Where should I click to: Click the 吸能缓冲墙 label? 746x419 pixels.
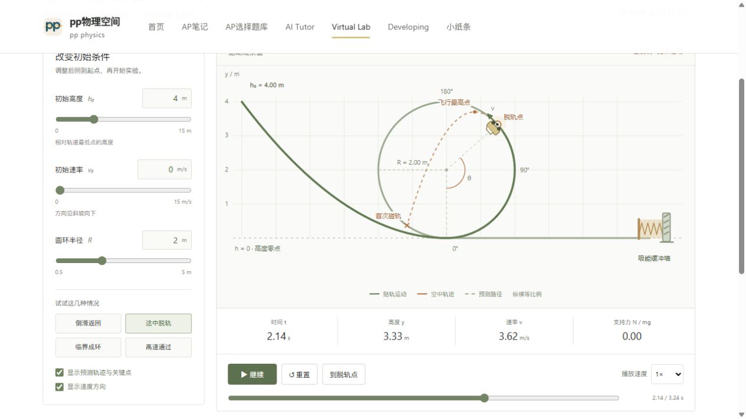tap(654, 258)
